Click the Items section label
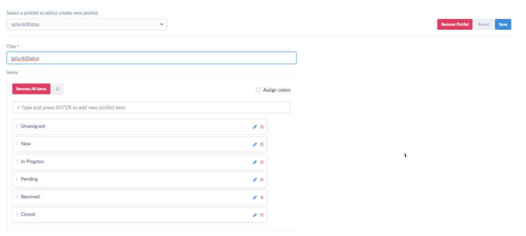The image size is (526, 236). click(x=12, y=72)
